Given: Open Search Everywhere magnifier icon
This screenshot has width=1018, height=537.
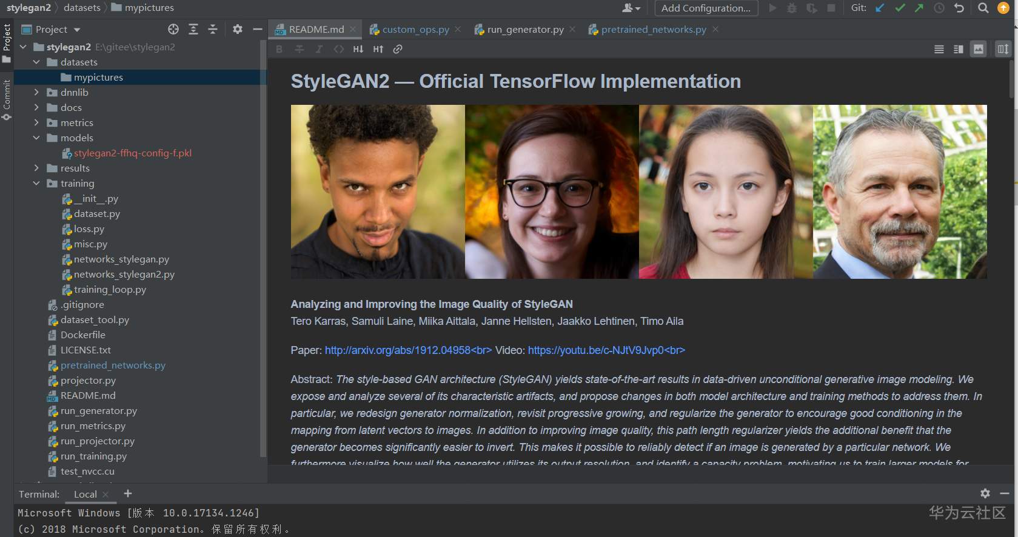Looking at the screenshot, I should pyautogui.click(x=983, y=8).
